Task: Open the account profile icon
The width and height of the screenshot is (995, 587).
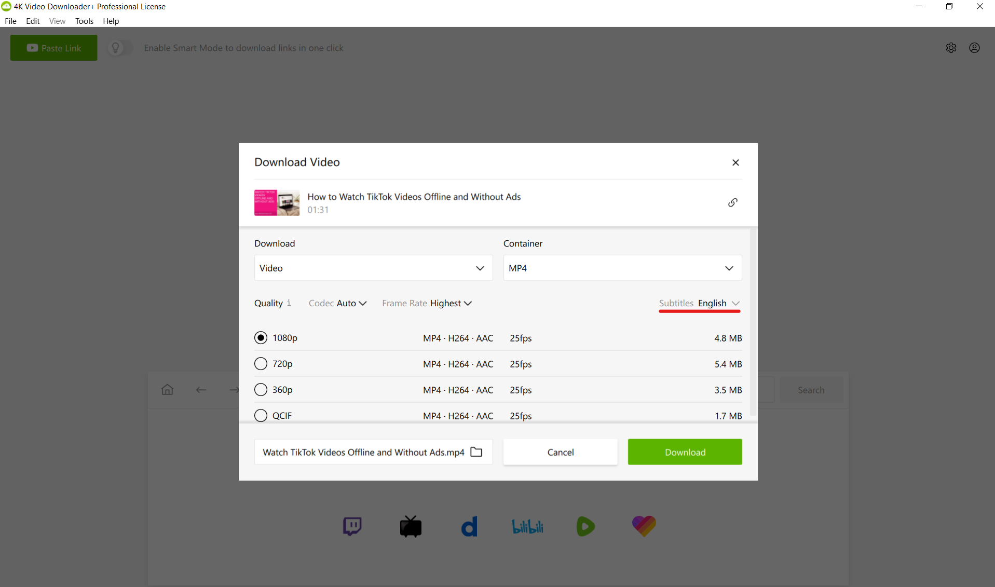Action: point(975,48)
